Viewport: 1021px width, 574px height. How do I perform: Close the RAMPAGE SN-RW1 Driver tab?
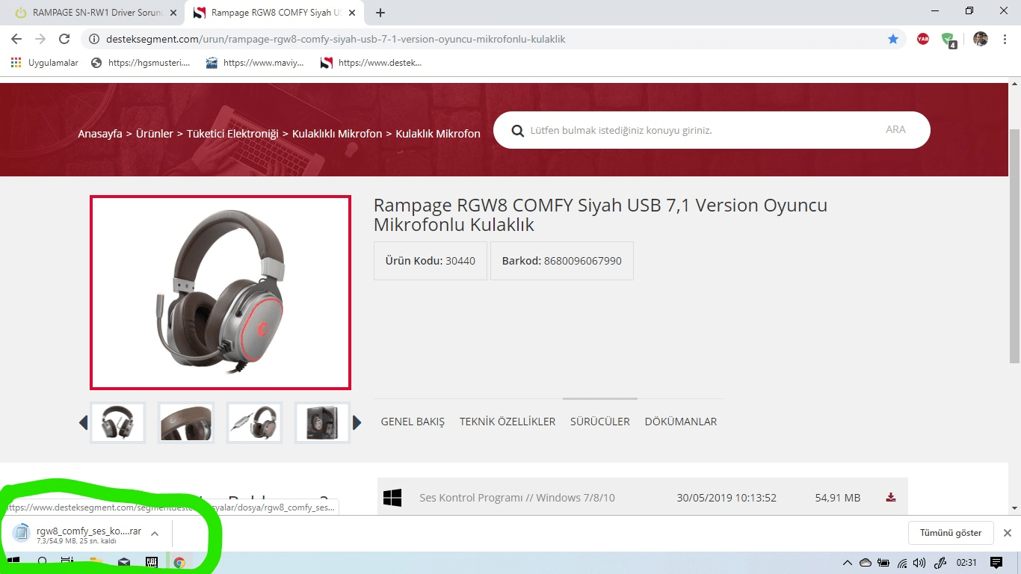pyautogui.click(x=173, y=13)
